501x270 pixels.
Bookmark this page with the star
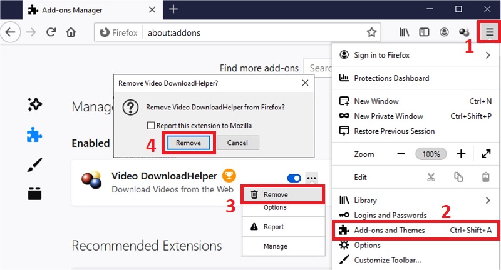point(371,32)
